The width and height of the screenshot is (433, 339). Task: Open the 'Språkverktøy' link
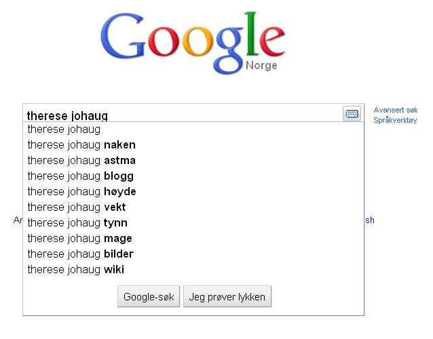pos(395,120)
